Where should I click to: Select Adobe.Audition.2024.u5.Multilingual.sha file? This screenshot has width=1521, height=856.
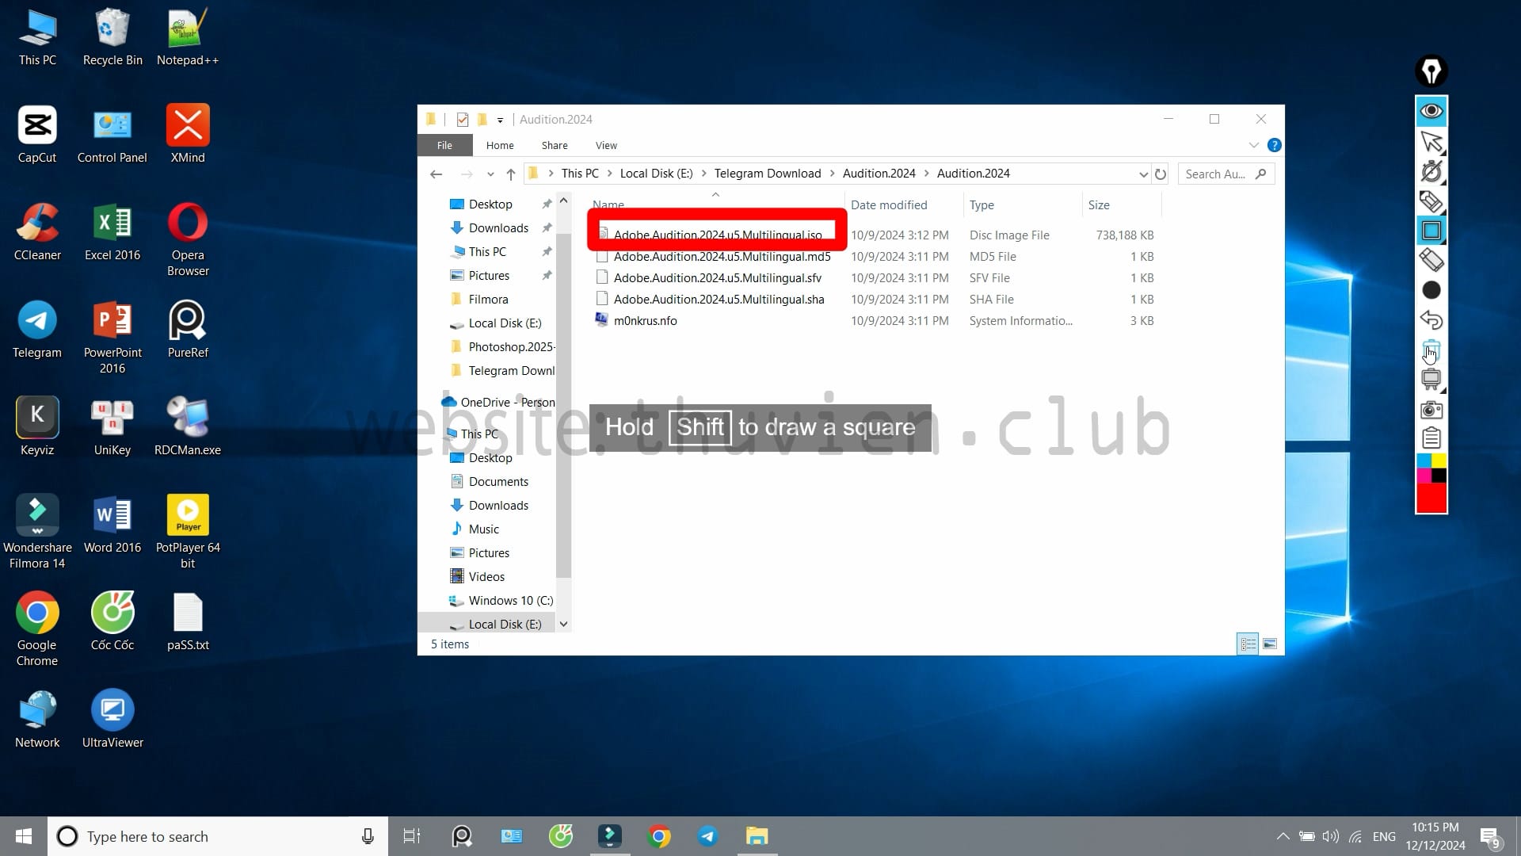719,300
